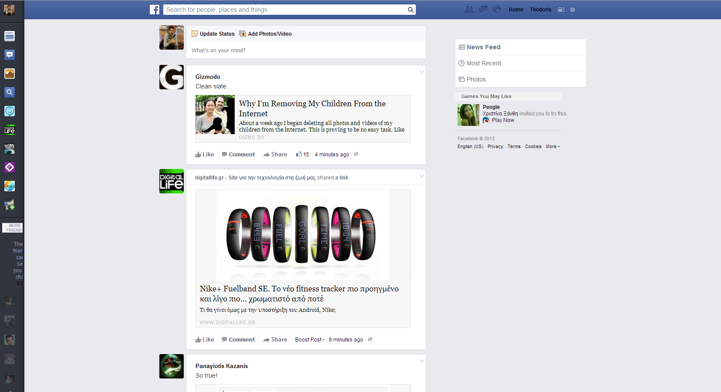This screenshot has width=721, height=392.
Task: Expand the More footer menu
Action: pos(553,147)
